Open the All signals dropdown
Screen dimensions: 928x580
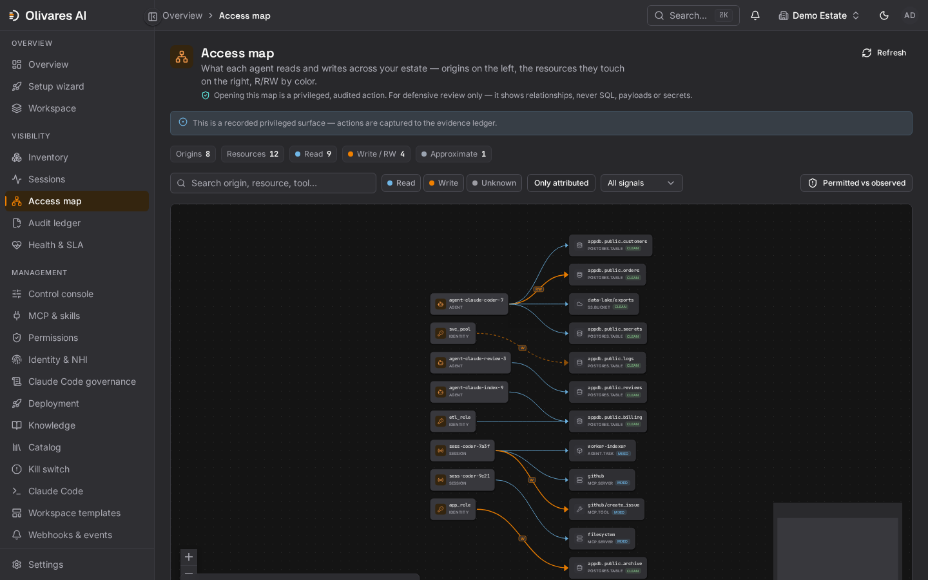point(641,183)
